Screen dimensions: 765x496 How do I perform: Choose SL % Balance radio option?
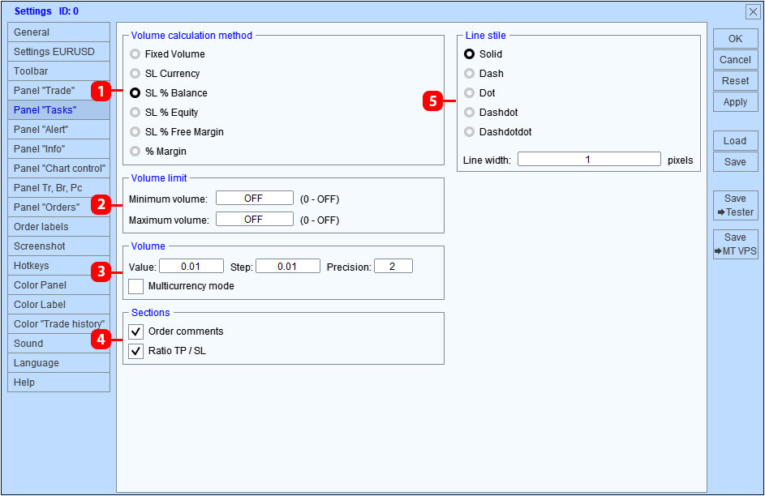tap(135, 93)
